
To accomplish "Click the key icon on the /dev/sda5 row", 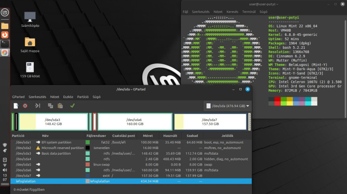I will [38, 165].
